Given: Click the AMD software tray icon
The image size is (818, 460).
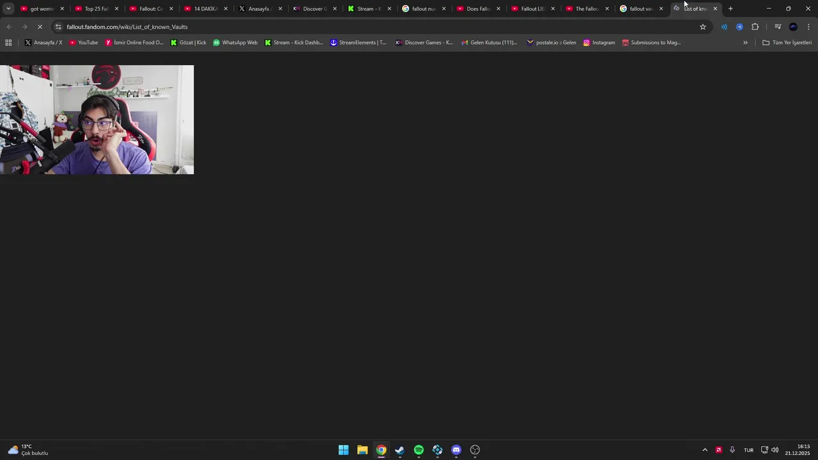Looking at the screenshot, I should (718, 450).
